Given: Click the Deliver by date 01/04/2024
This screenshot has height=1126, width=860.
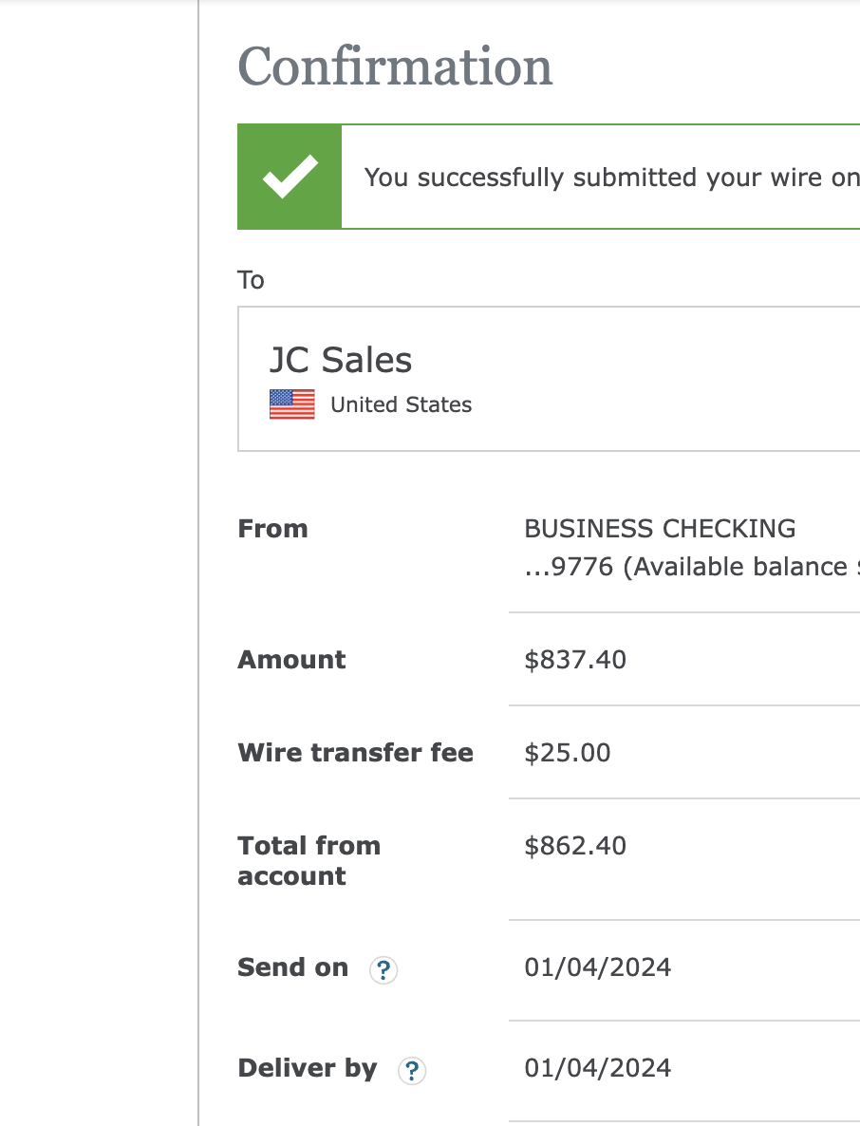Looking at the screenshot, I should [597, 1068].
